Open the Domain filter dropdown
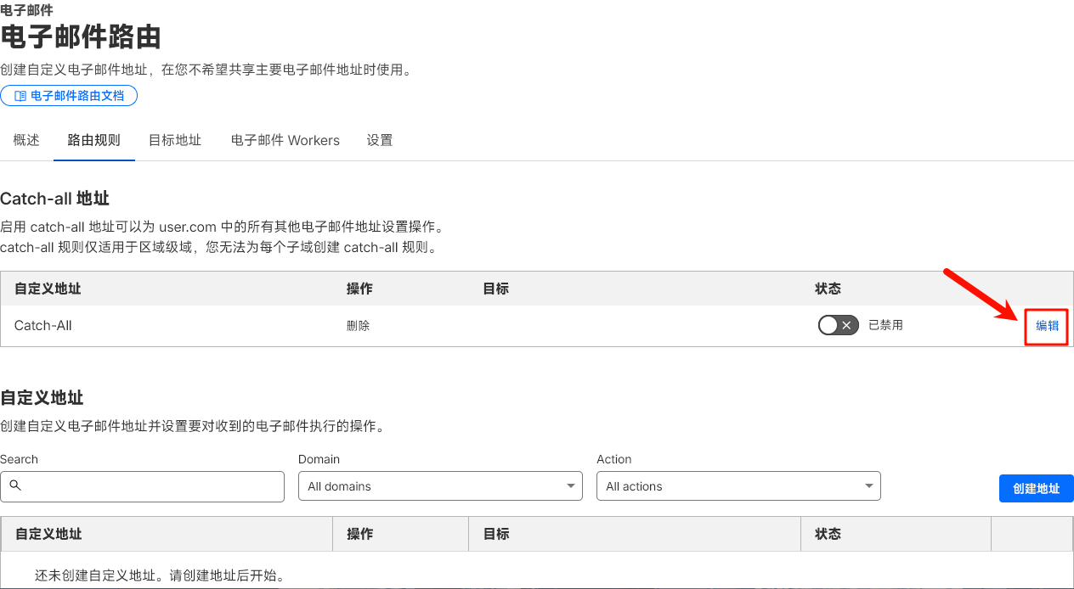The width and height of the screenshot is (1074, 589). coord(440,486)
